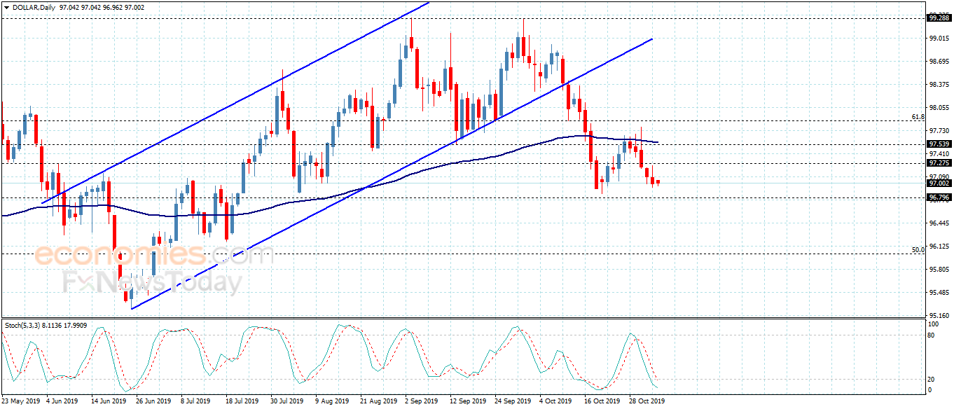The image size is (954, 409).
Task: Click the 96.125 price axis label
Action: [938, 247]
